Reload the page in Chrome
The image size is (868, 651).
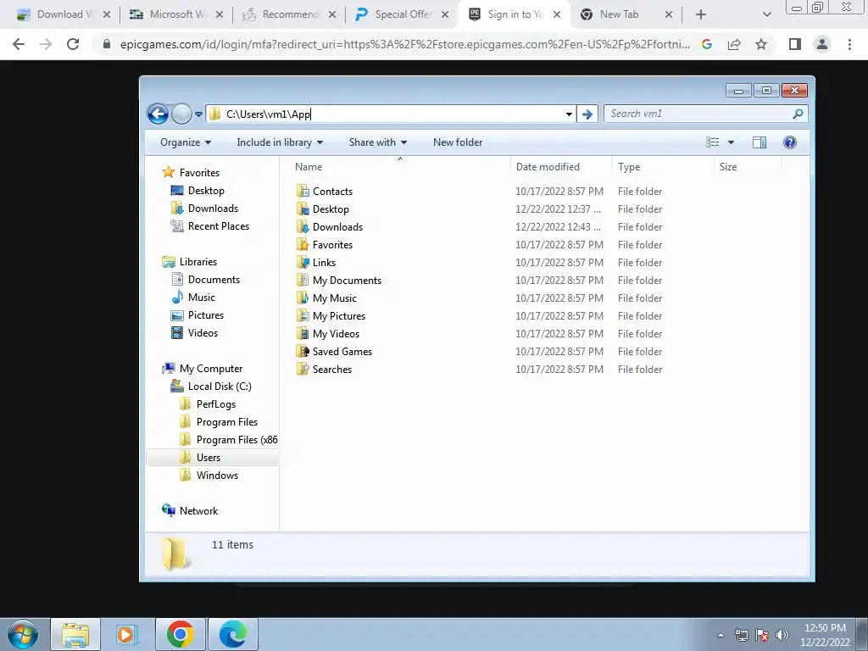pyautogui.click(x=73, y=44)
